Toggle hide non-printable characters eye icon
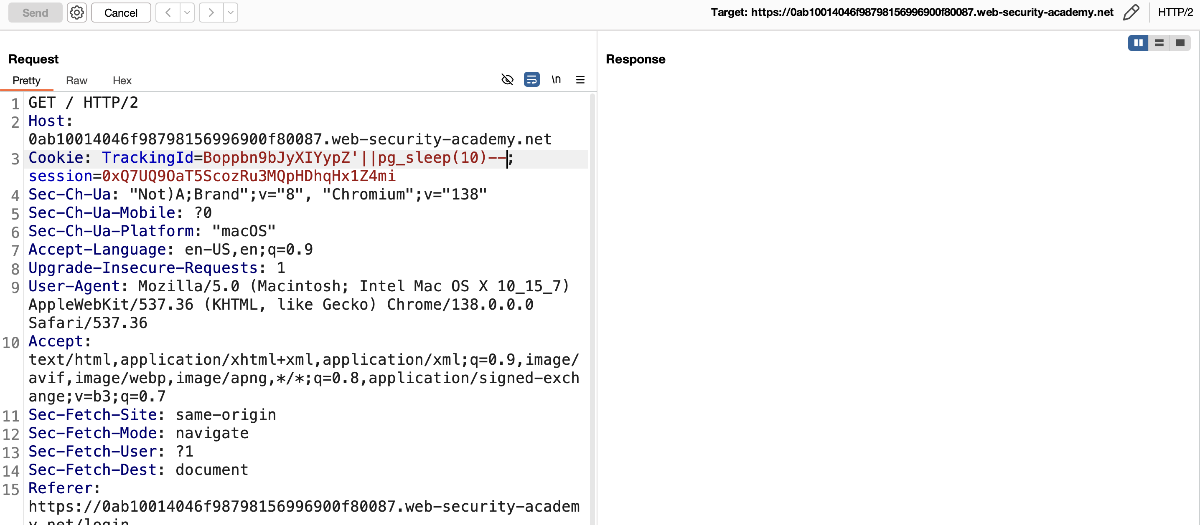 click(507, 80)
